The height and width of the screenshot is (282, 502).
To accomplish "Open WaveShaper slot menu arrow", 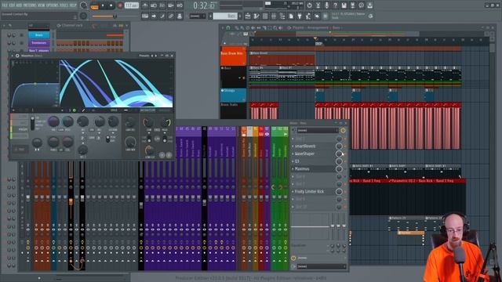I will 293,154.
